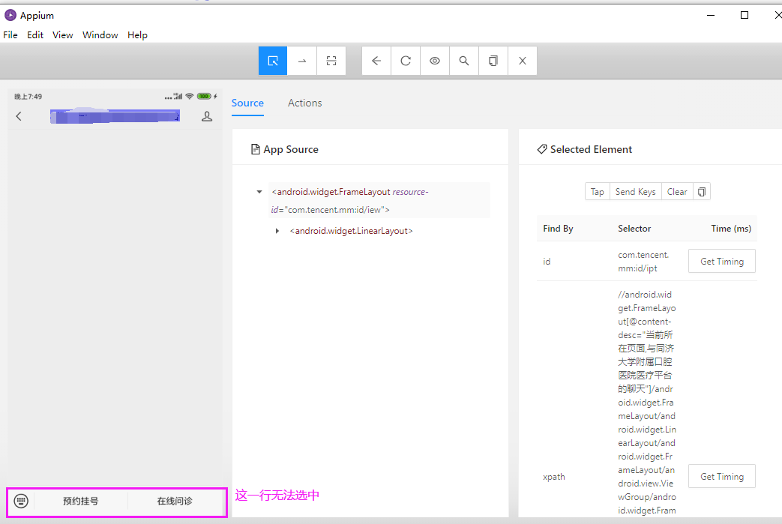Start recording with the eye icon
Screen dimensions: 782x524
(435, 61)
